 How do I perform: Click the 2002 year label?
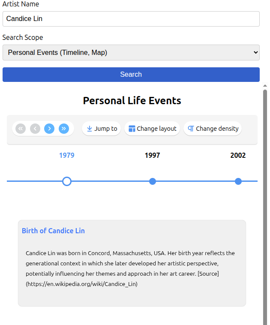pyautogui.click(x=238, y=155)
